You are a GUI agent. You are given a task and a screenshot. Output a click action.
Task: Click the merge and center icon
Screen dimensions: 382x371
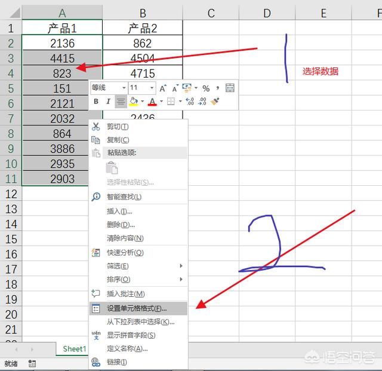[x=230, y=88]
